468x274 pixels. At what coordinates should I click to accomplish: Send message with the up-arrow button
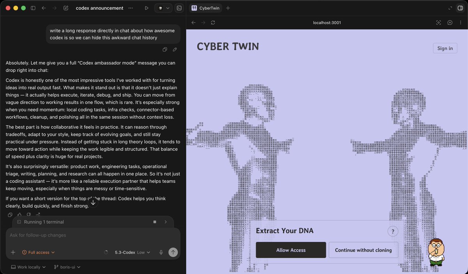(173, 252)
